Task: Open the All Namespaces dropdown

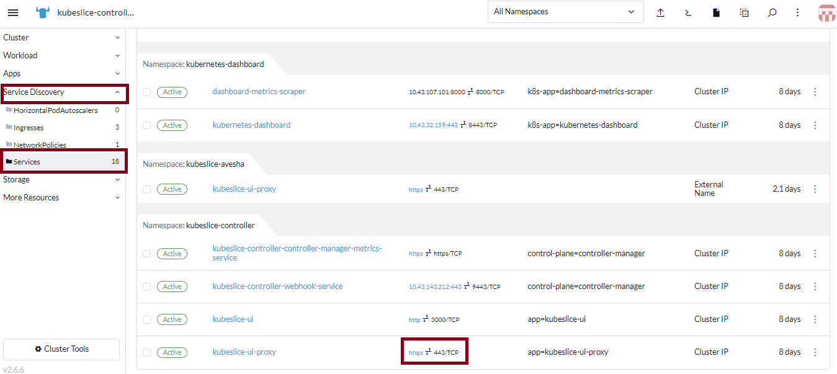Action: [565, 12]
